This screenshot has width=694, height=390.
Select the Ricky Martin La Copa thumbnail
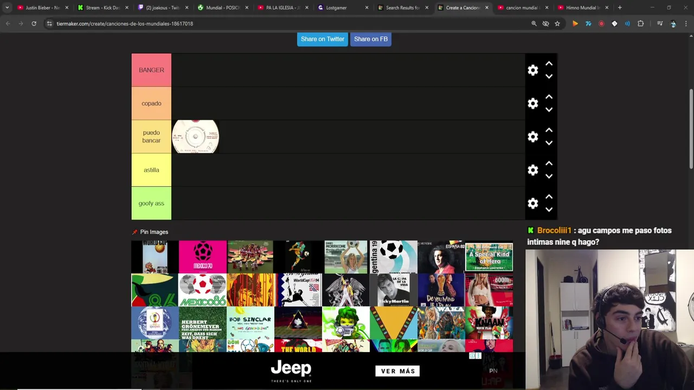coord(394,290)
